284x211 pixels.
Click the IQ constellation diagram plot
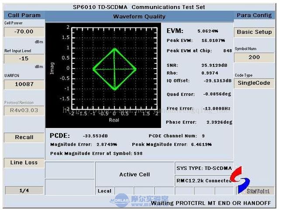pos(103,76)
